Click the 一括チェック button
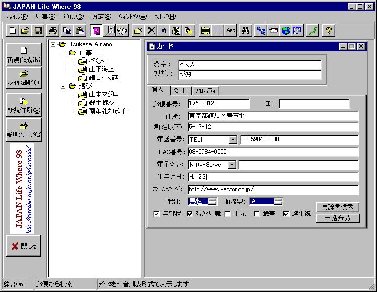 click(338, 218)
